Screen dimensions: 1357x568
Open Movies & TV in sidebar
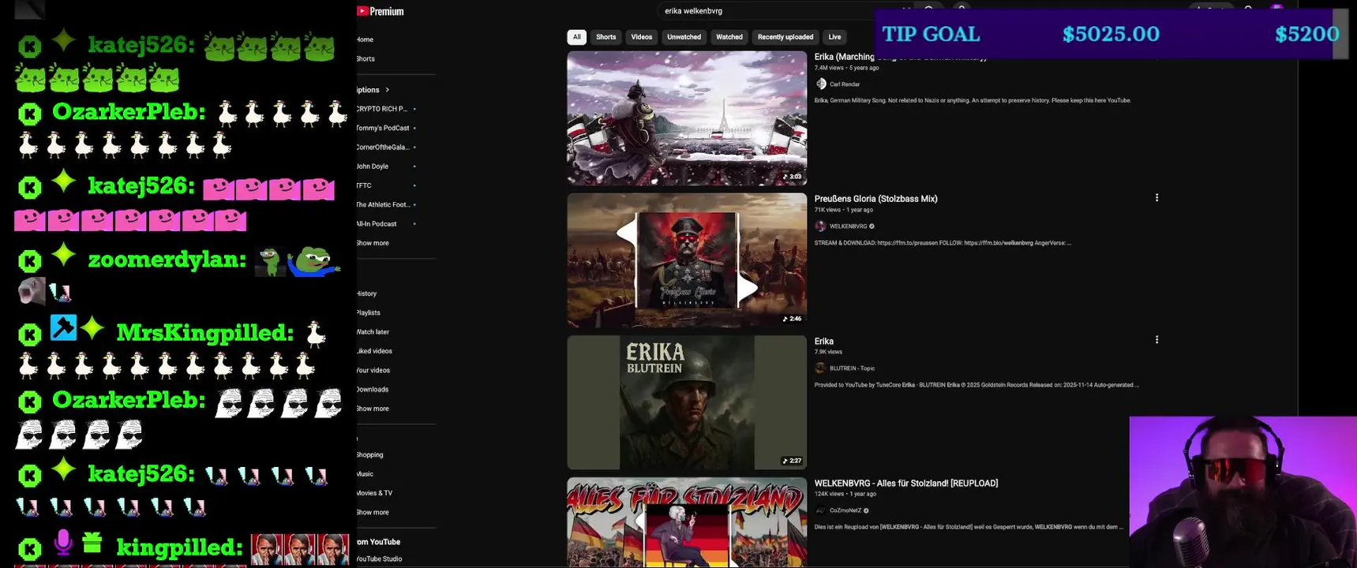pos(374,493)
